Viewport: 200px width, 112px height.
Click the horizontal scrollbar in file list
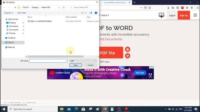(x=56, y=57)
